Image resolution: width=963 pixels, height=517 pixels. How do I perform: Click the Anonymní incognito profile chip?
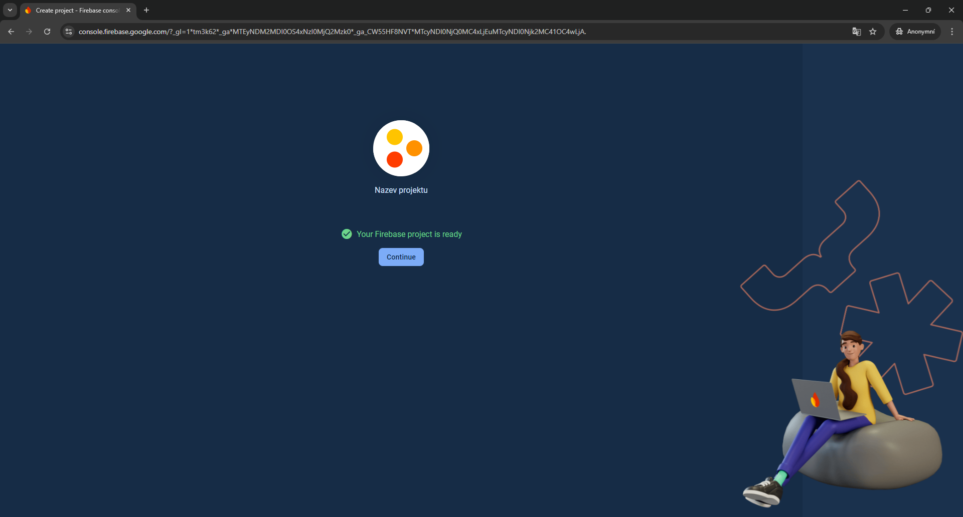915,32
